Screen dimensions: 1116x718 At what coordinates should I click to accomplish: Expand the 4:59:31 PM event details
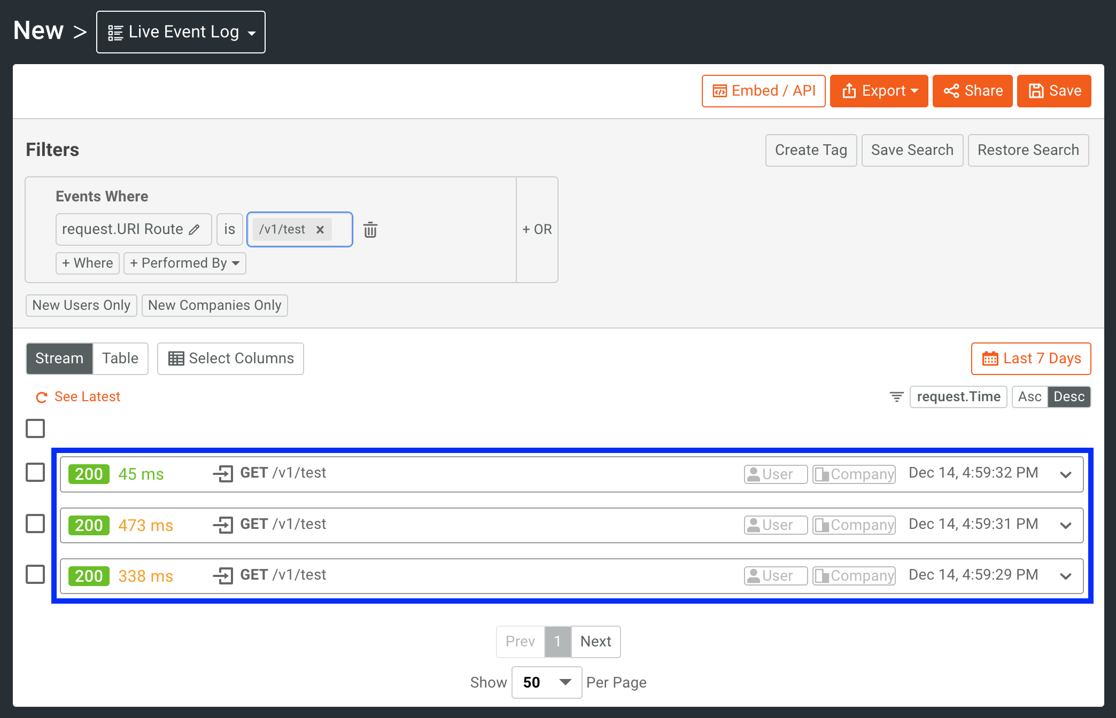[x=1065, y=525]
